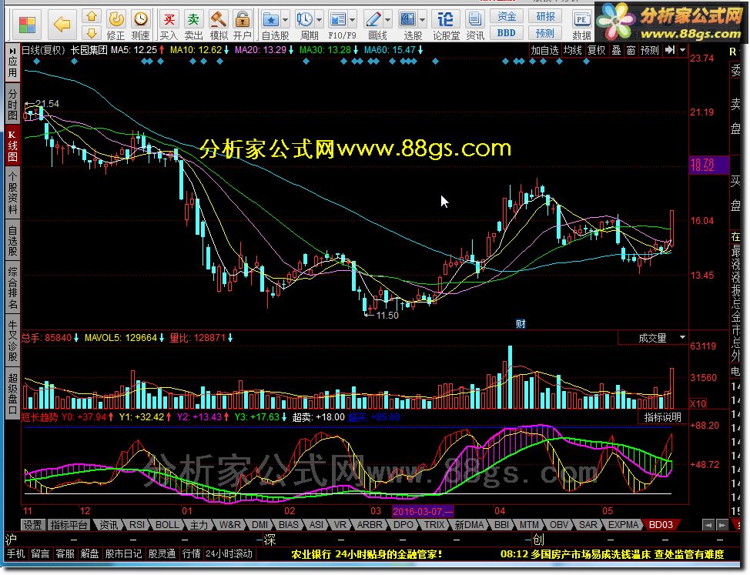Open the 指标平台 indicator platform
Image resolution: width=750 pixels, height=575 pixels.
pos(69,525)
